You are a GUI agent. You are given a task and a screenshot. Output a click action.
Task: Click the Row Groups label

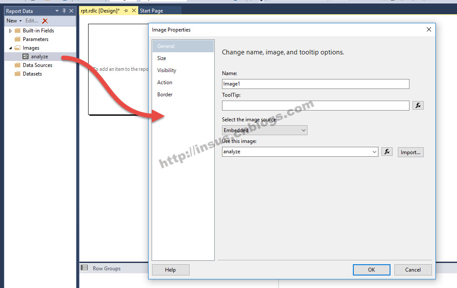pos(107,269)
